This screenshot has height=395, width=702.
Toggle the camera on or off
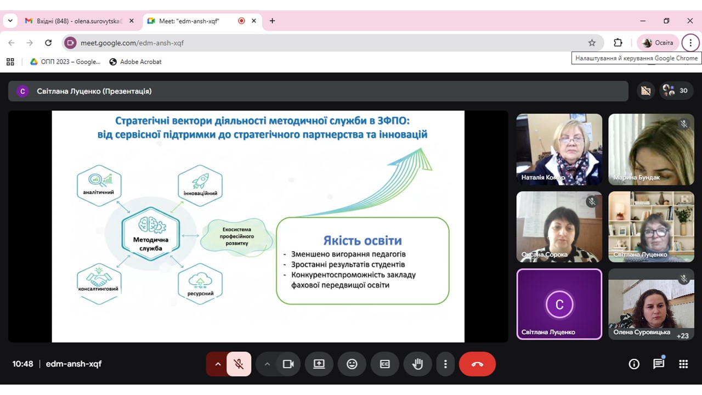[288, 364]
